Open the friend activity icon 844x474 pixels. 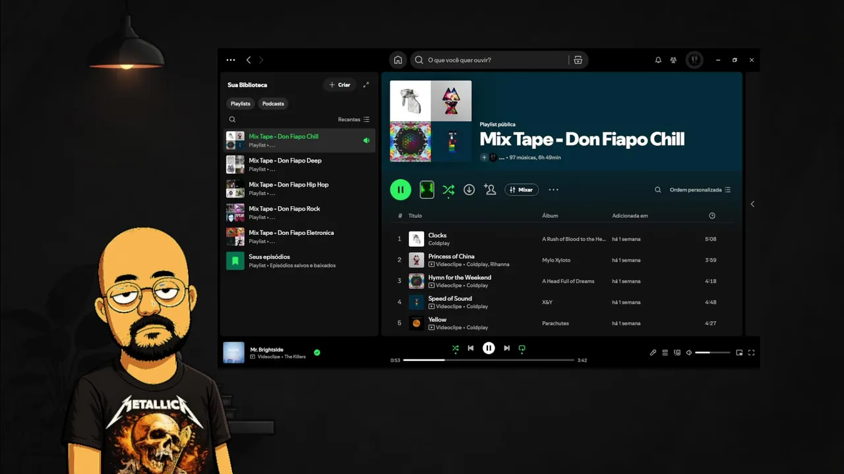tap(673, 60)
